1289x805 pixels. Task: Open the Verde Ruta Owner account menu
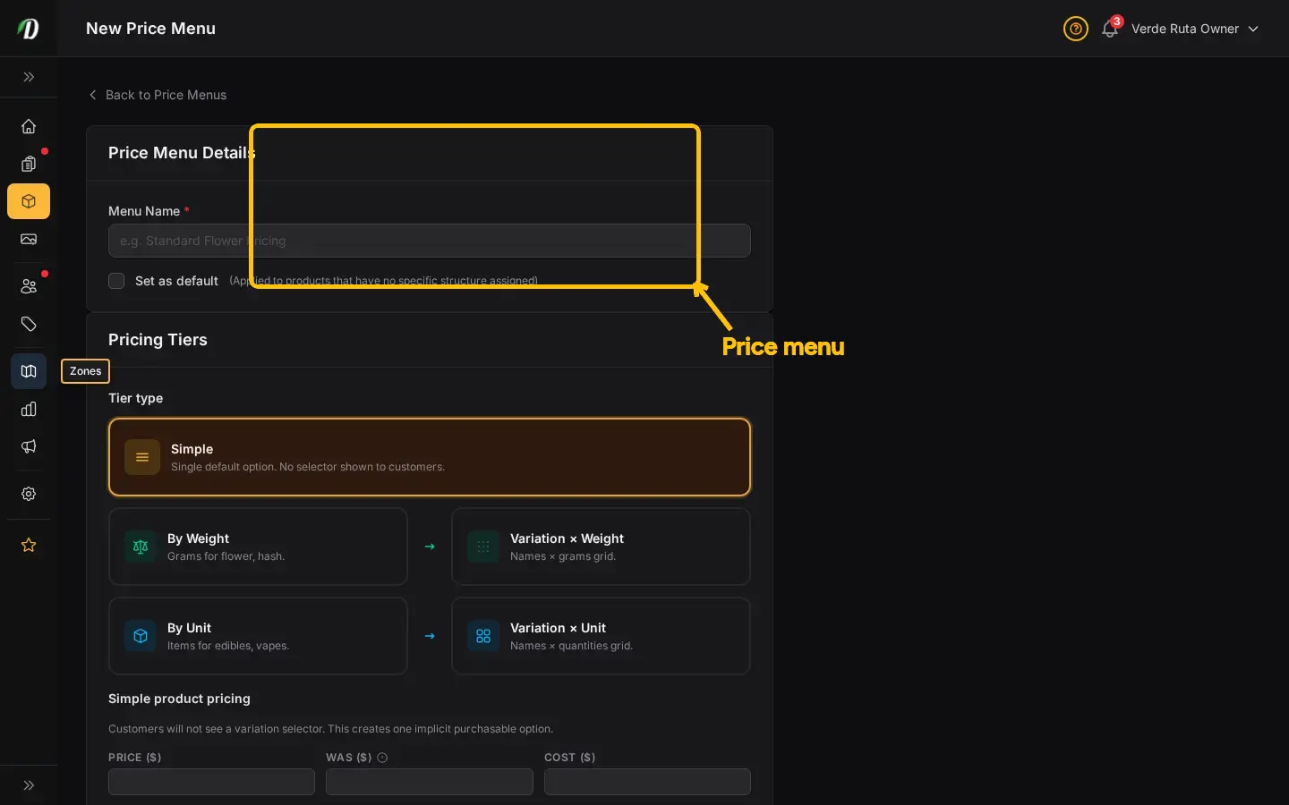coord(1195,29)
